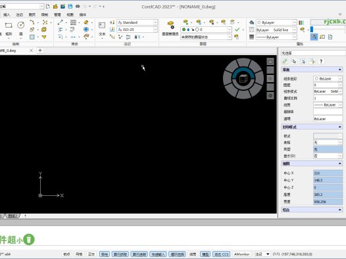Toggle cycle selection (循环选择) in status bar

(177, 254)
